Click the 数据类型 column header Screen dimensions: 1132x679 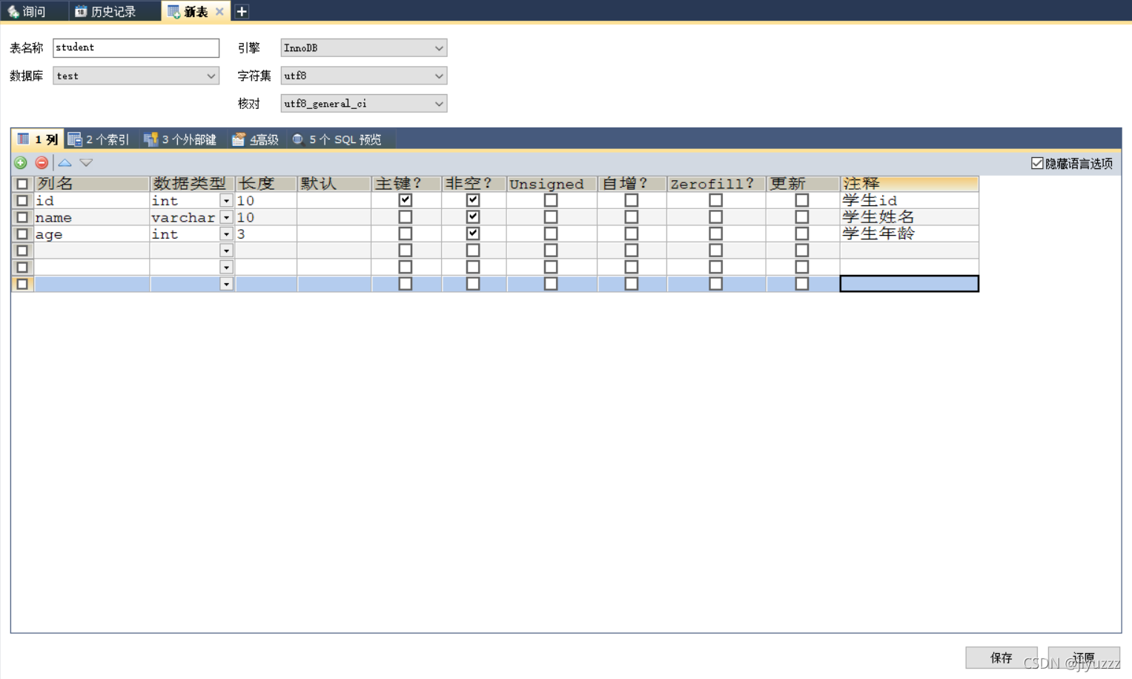(192, 184)
